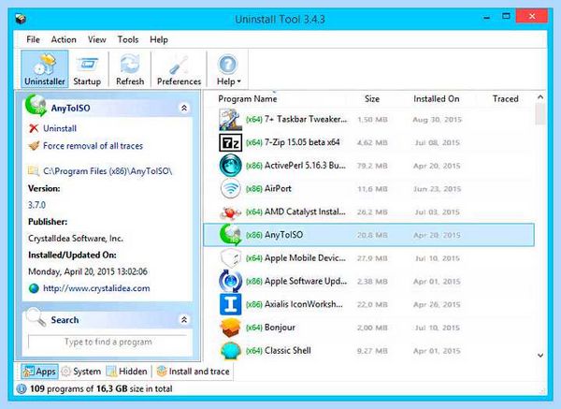
Task: Select the AnyToISO icon in program list
Action: 230,235
